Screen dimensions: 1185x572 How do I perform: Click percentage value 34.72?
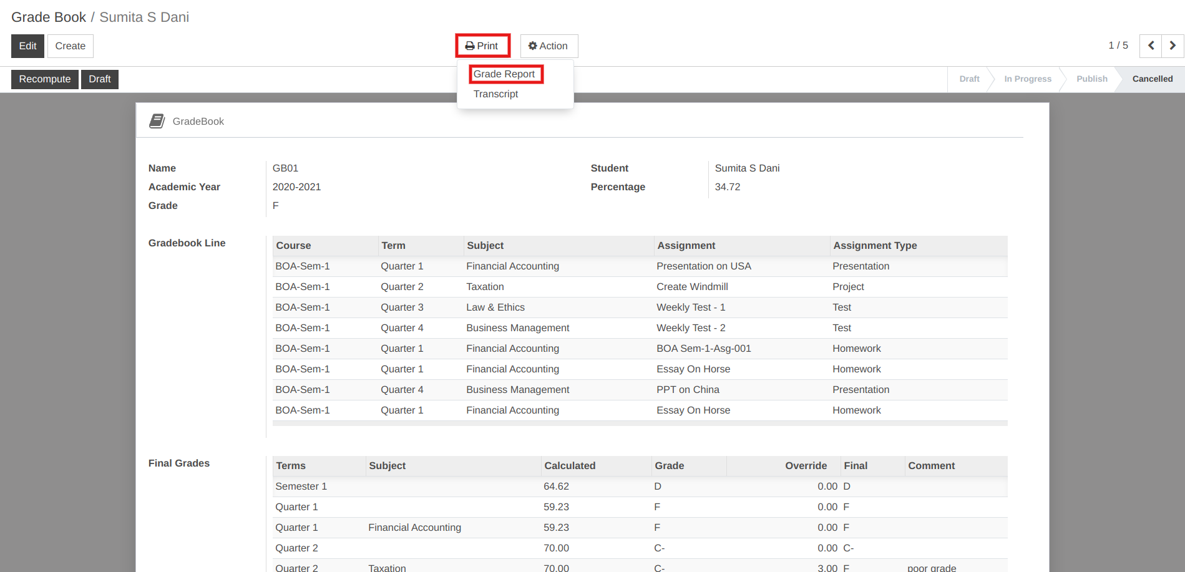728,187
